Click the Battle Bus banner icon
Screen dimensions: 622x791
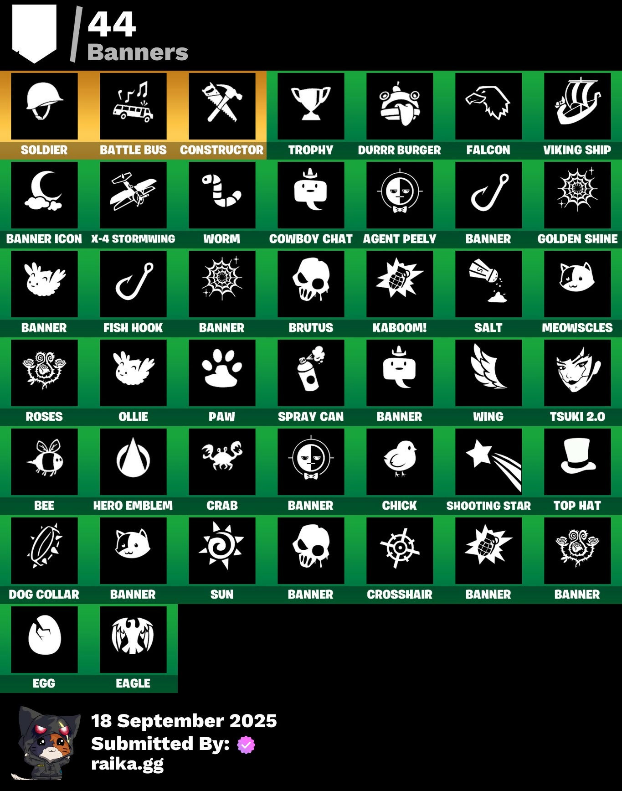click(x=133, y=106)
